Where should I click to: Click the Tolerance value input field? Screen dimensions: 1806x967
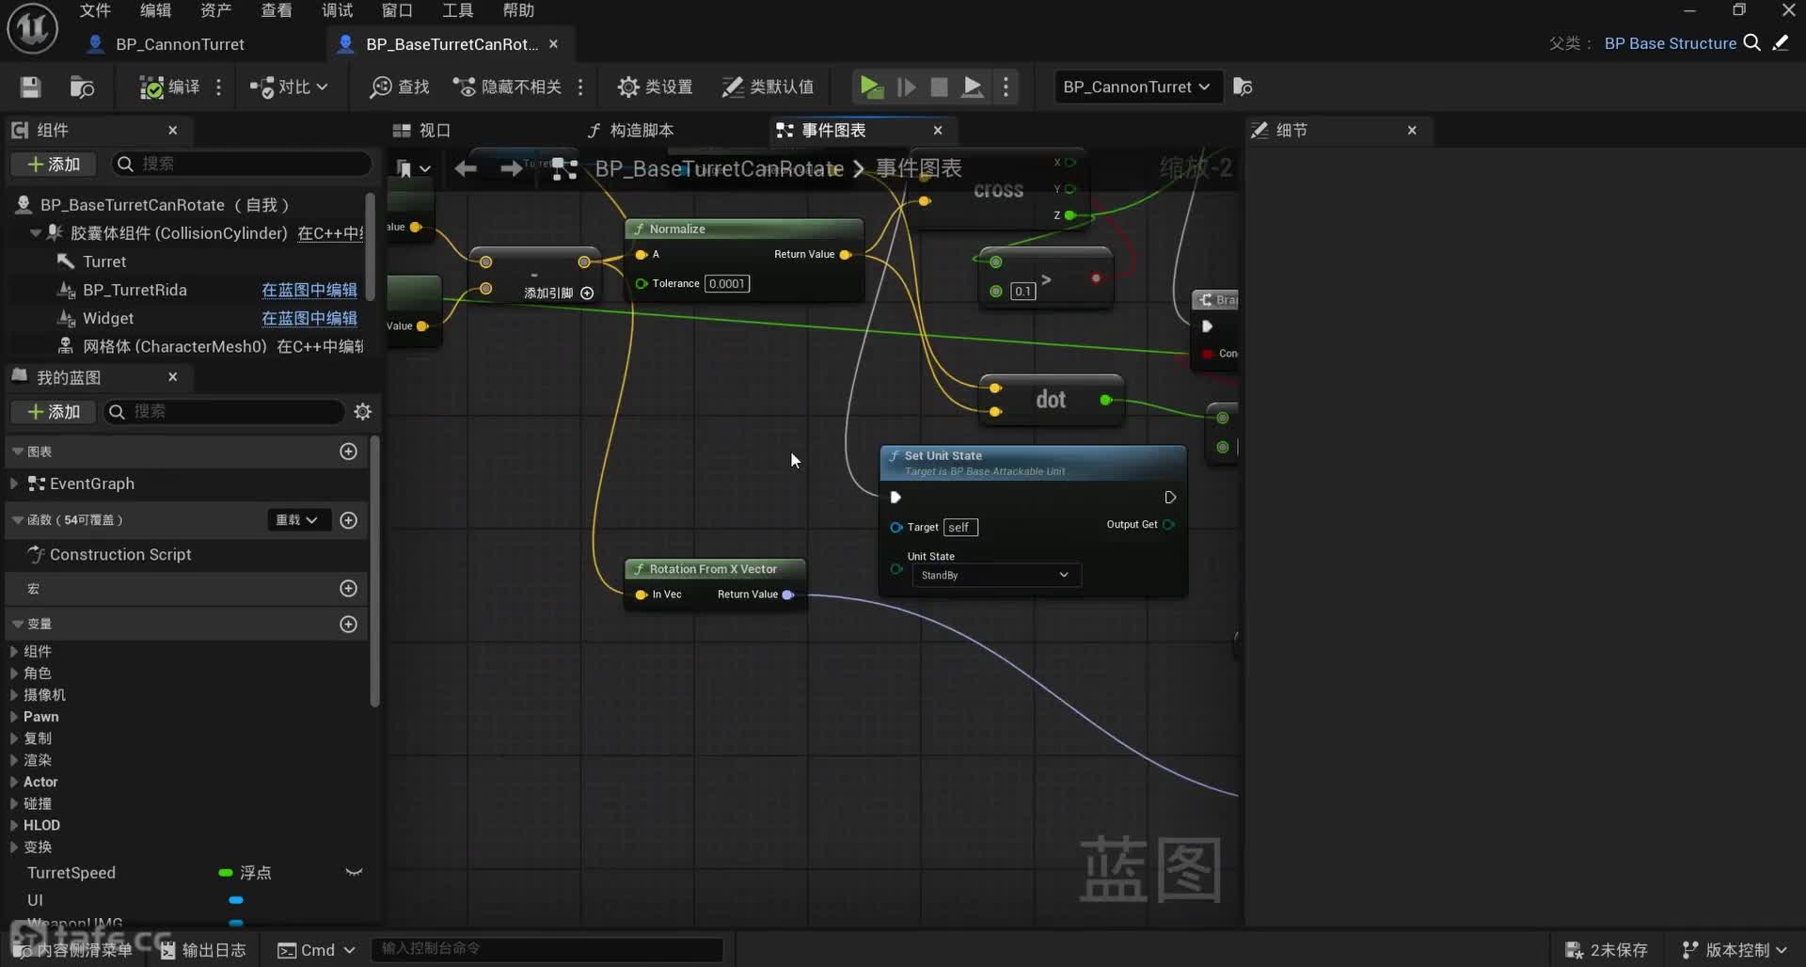point(726,284)
